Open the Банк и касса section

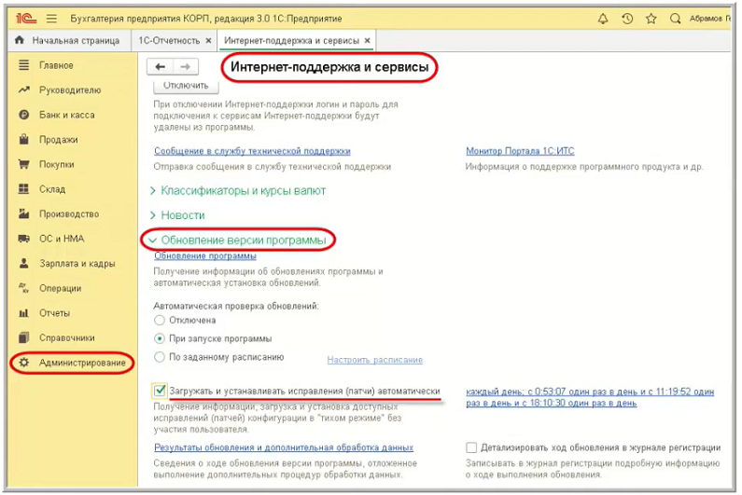pyautogui.click(x=65, y=115)
